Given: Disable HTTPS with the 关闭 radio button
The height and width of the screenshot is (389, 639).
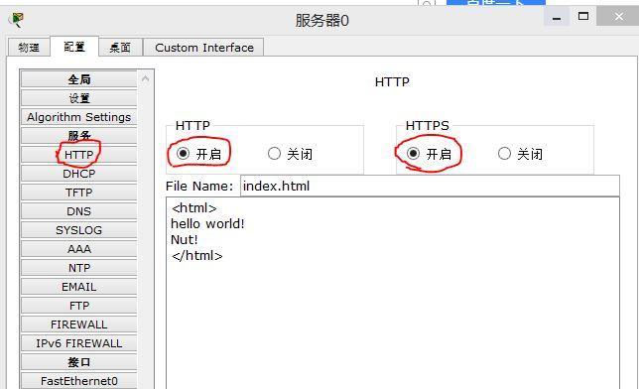Looking at the screenshot, I should 504,153.
